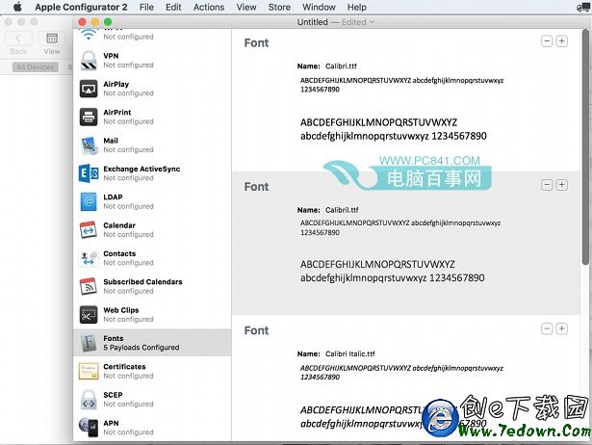Expand the Edited title dropdown chevron
This screenshot has height=445, width=592.
point(372,22)
